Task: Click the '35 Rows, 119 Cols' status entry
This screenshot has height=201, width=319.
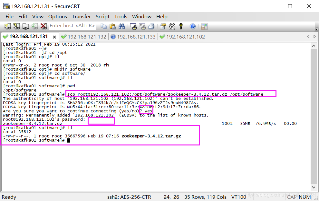Action: point(205,197)
